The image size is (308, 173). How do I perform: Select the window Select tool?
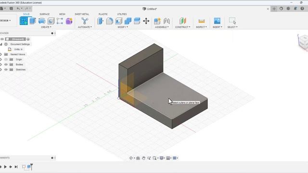[232, 21]
